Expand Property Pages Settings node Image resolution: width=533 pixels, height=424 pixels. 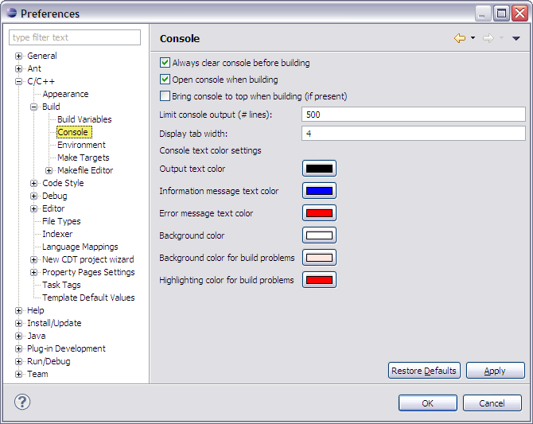(x=33, y=272)
